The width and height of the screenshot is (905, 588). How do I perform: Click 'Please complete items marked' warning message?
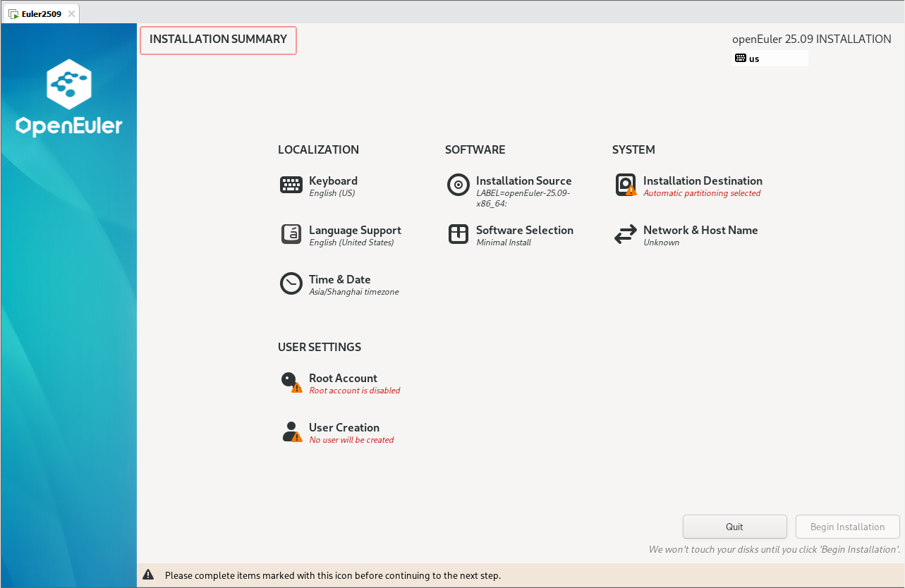pos(333,575)
